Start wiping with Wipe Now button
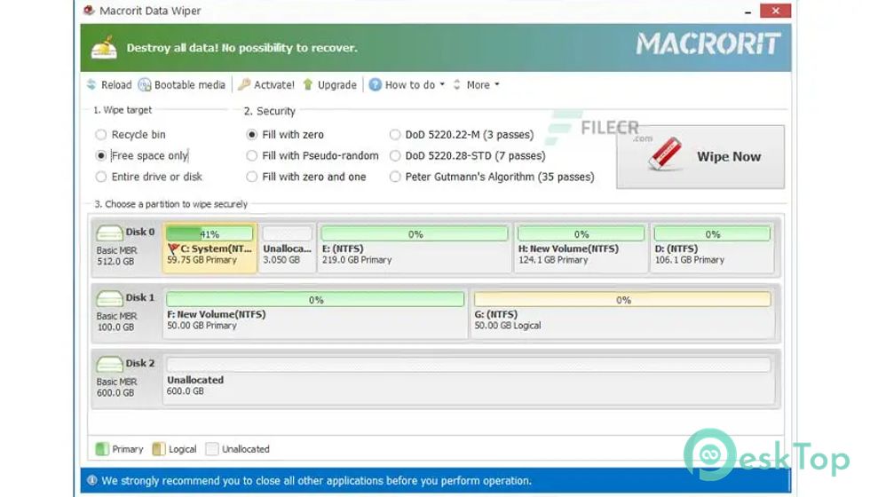The image size is (870, 497). pos(700,156)
